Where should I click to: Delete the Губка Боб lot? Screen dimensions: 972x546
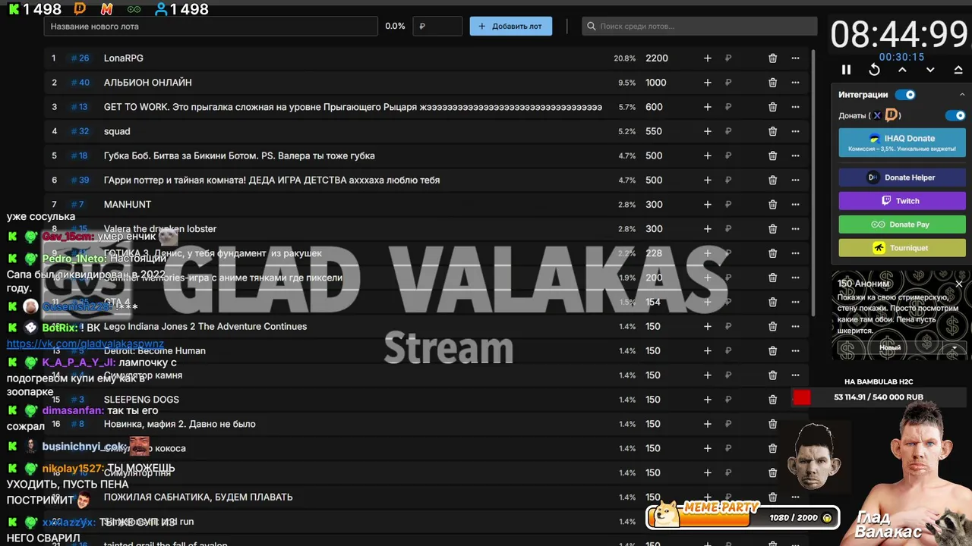[x=772, y=155]
